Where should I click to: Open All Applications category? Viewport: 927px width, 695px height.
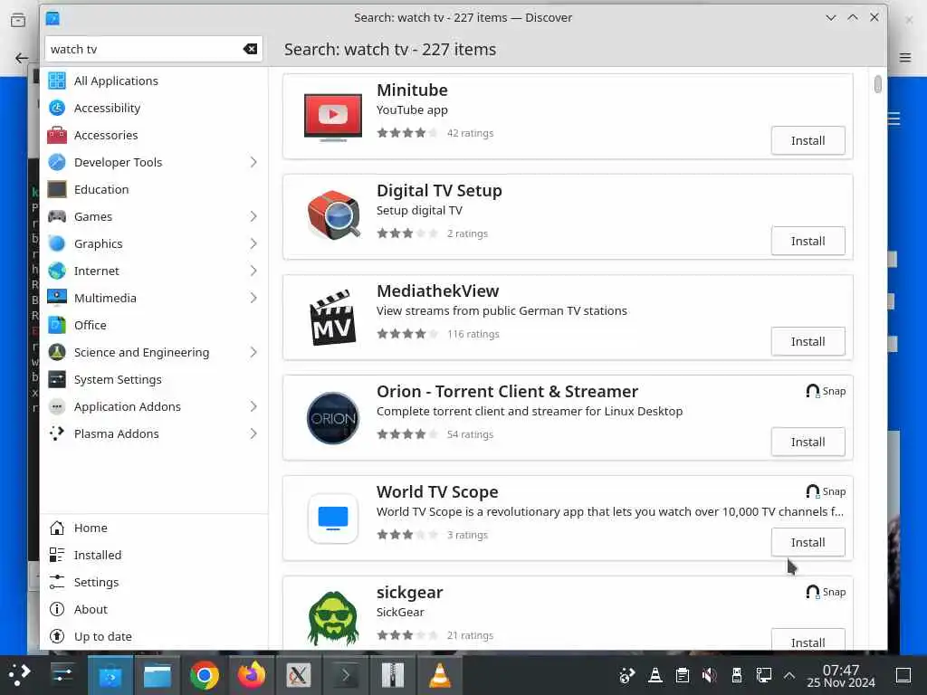pyautogui.click(x=154, y=81)
